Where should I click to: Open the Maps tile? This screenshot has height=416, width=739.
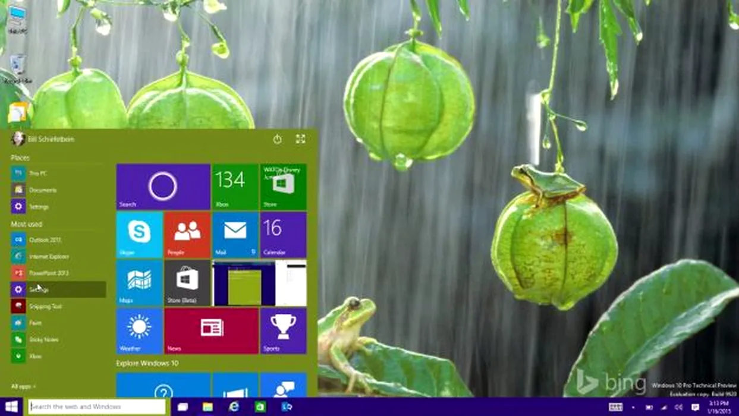coord(139,282)
